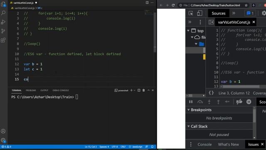Split the VS Code editor to the right

147,2
